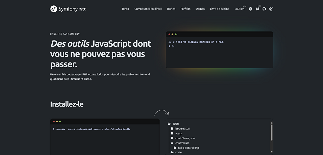Toggle dark mode moon icon
Image resolution: width=323 pixels, height=155 pixels.
coord(271,9)
